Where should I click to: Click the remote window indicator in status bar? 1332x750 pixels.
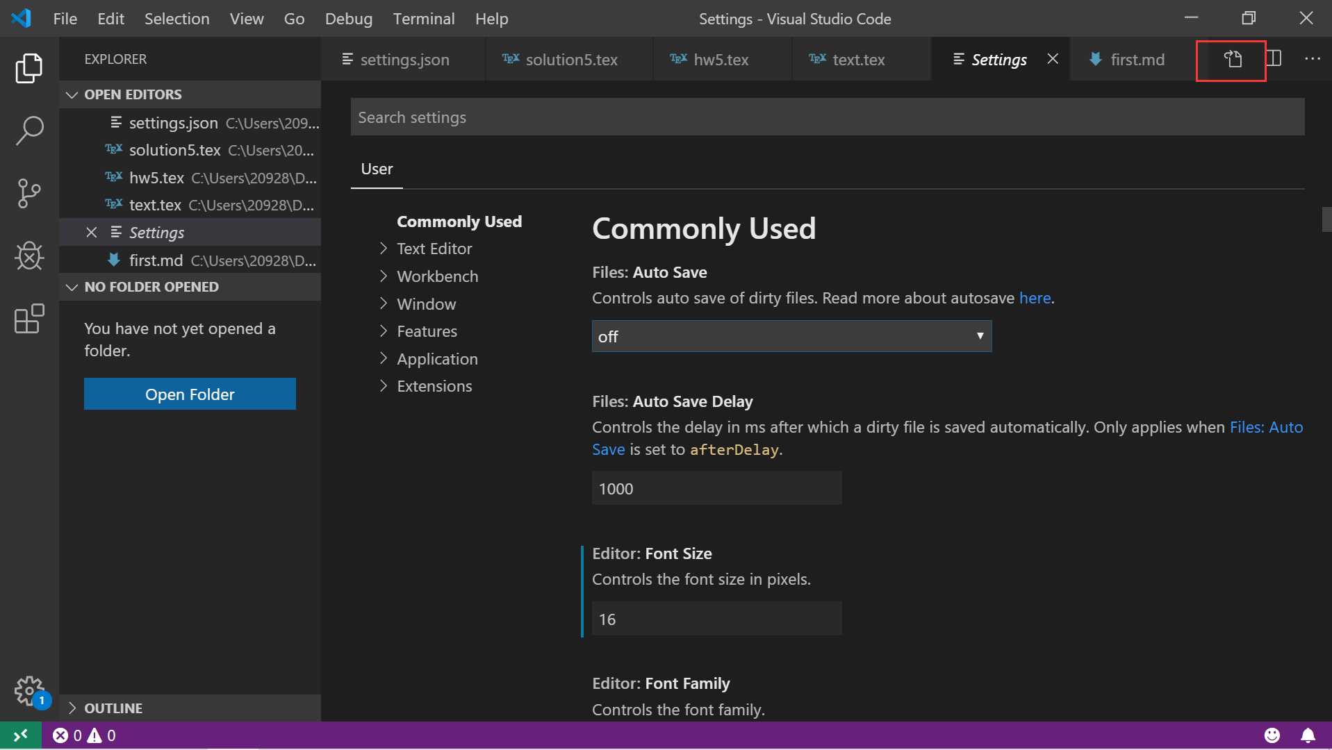point(21,735)
